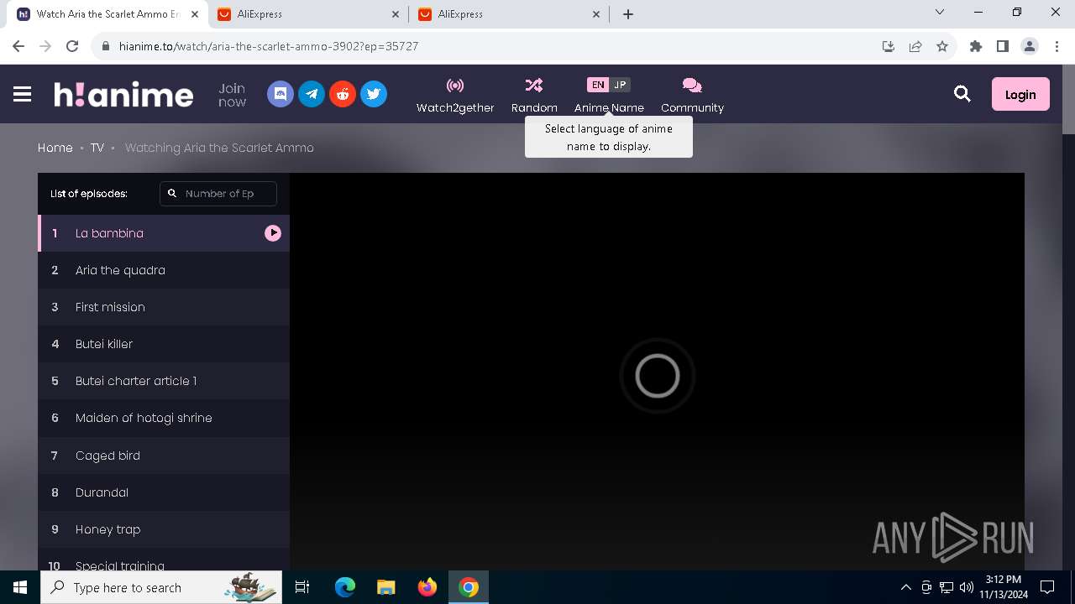The height and width of the screenshot is (604, 1075).
Task: Select episode 3 First mission
Action: tap(164, 307)
